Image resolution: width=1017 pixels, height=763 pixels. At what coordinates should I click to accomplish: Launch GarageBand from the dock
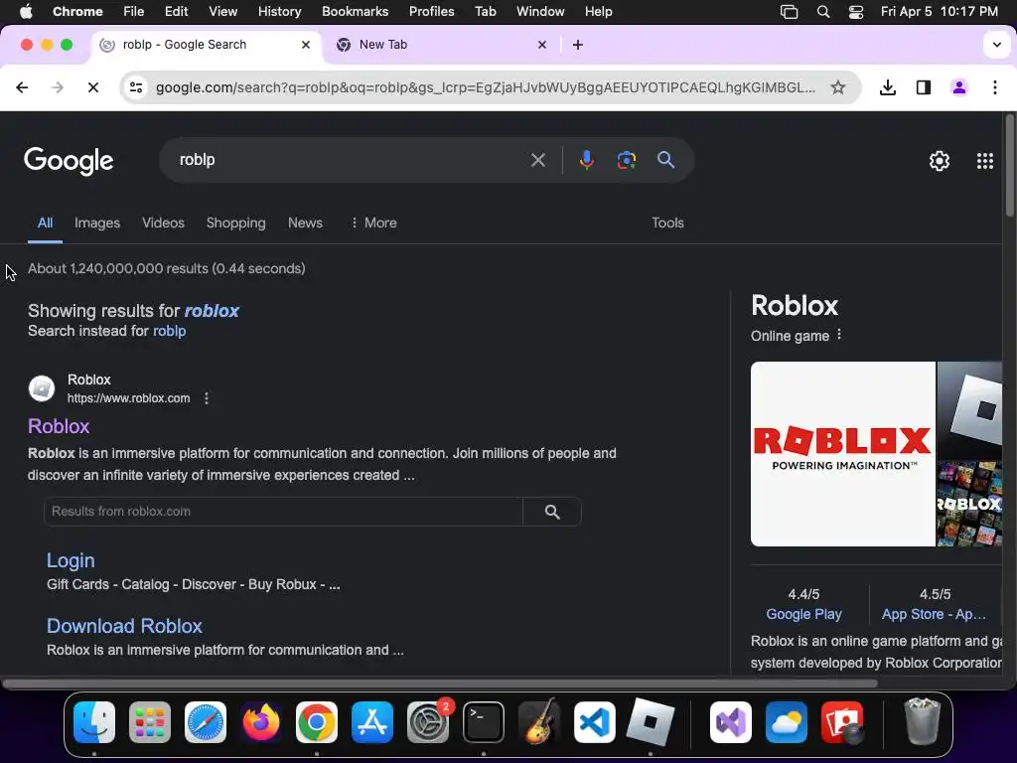539,722
